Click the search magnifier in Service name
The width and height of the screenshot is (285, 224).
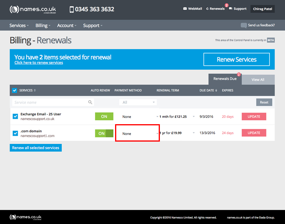click(90, 103)
